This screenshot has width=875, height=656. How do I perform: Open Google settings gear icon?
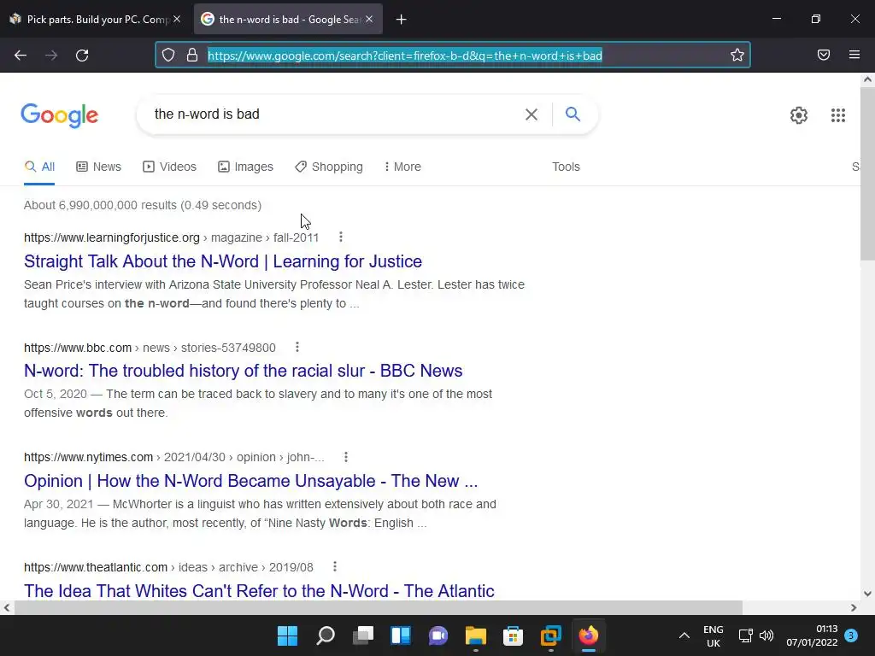799,115
